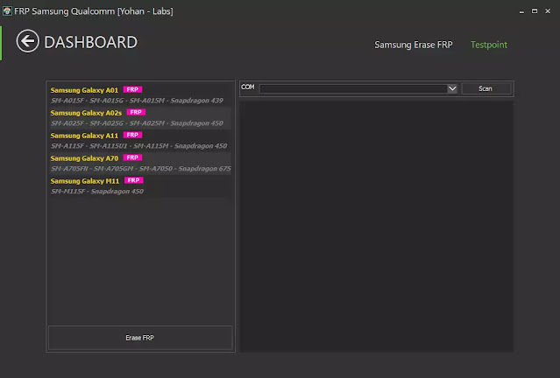
Task: Click the DASHBOARD heading text
Action: 91,42
